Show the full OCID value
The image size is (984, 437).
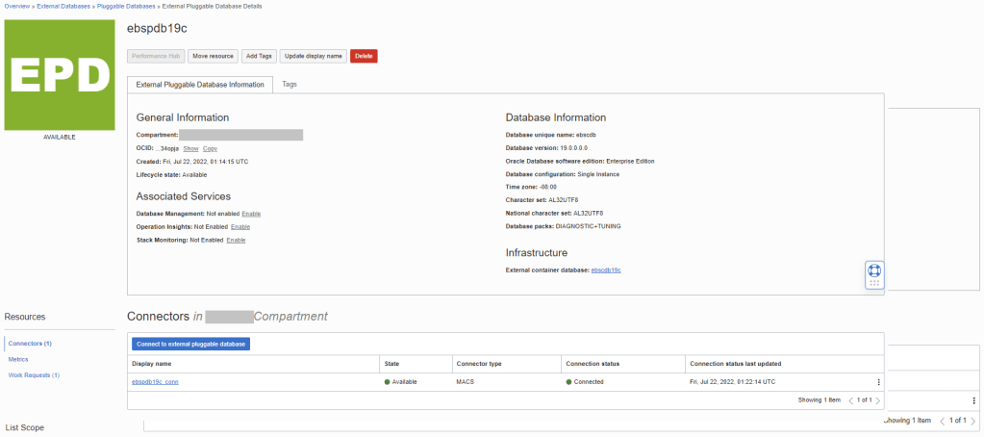pyautogui.click(x=190, y=148)
